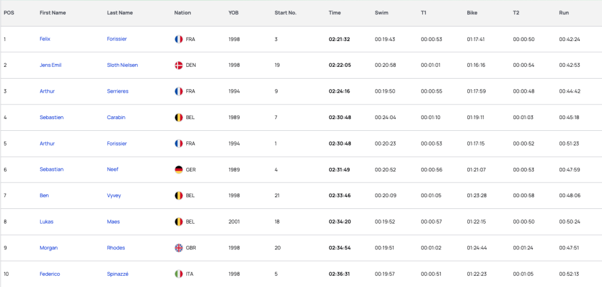Image resolution: width=602 pixels, height=287 pixels.
Task: Click the French flag icon for Felix Forissier
Action: 179,39
